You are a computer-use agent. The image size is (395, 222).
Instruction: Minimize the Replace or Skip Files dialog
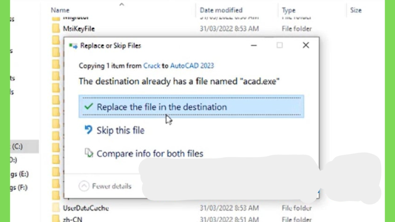[x=254, y=45]
